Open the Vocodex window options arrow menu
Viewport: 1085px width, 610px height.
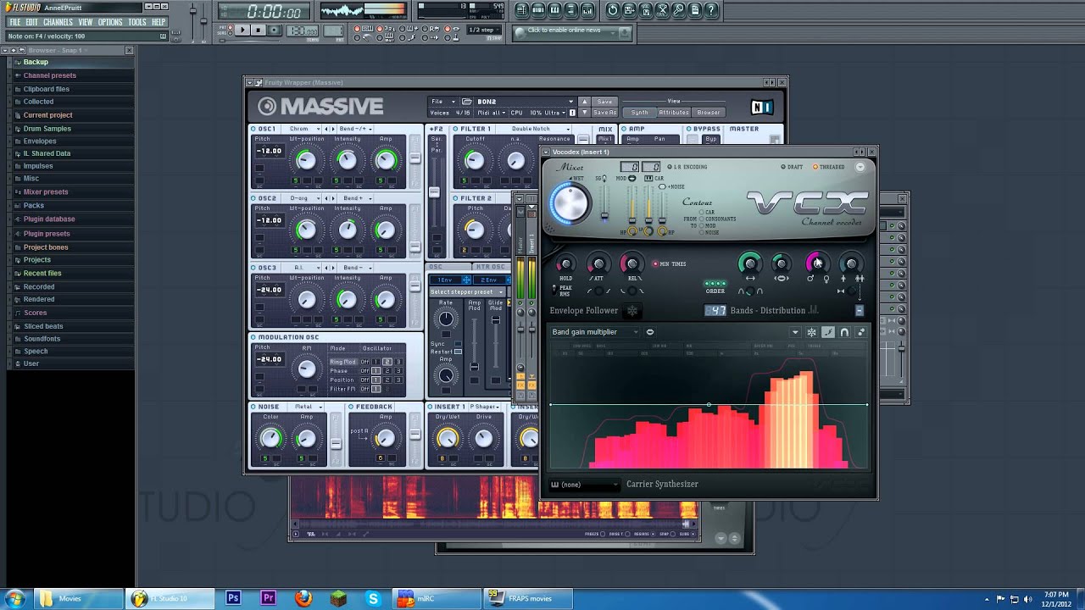pyautogui.click(x=860, y=167)
